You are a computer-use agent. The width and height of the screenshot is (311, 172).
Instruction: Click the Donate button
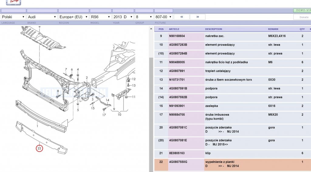coord(302,17)
